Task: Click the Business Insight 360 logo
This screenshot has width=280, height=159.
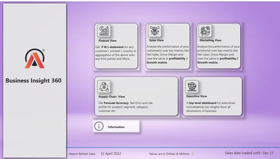Action: pyautogui.click(x=34, y=58)
